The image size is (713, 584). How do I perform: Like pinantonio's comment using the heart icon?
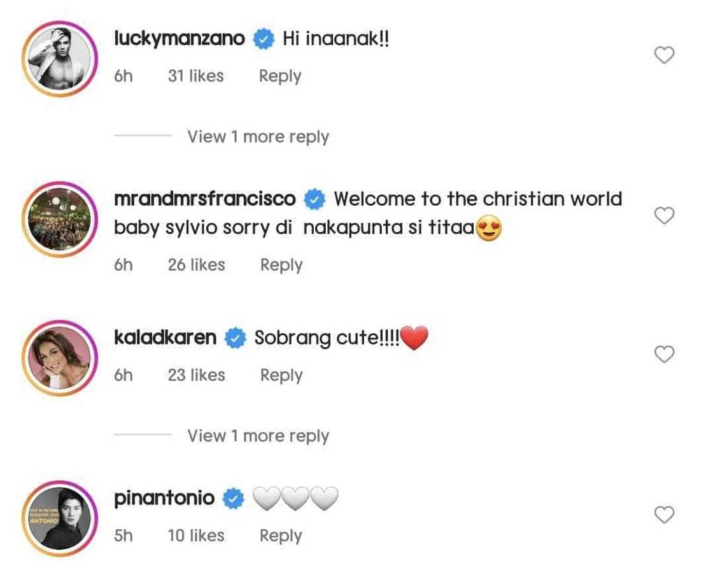664,515
